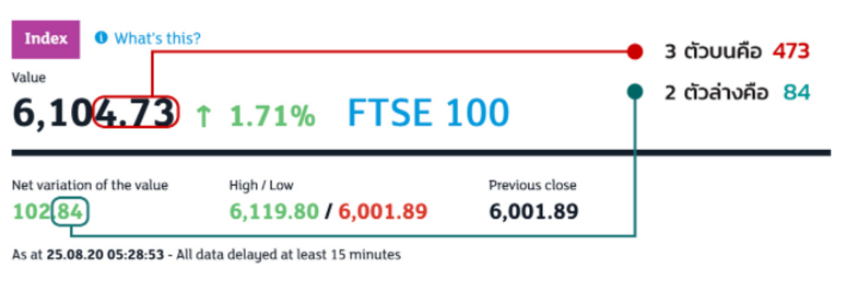Select the red 473 annotation number

click(x=791, y=51)
